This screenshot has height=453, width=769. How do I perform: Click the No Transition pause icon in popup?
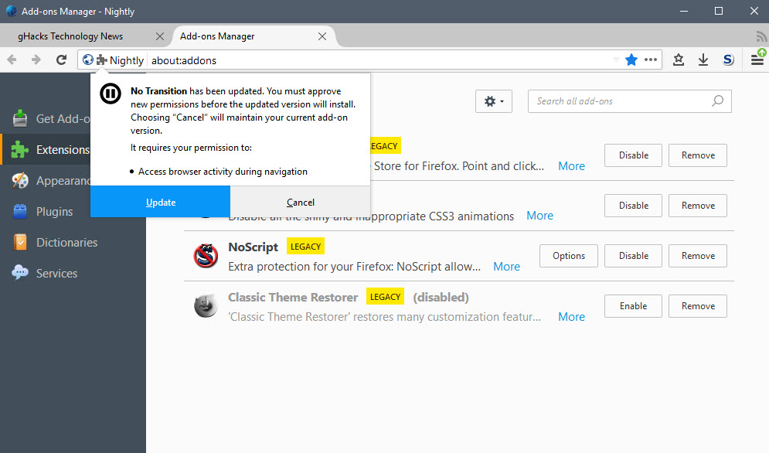coord(111,94)
